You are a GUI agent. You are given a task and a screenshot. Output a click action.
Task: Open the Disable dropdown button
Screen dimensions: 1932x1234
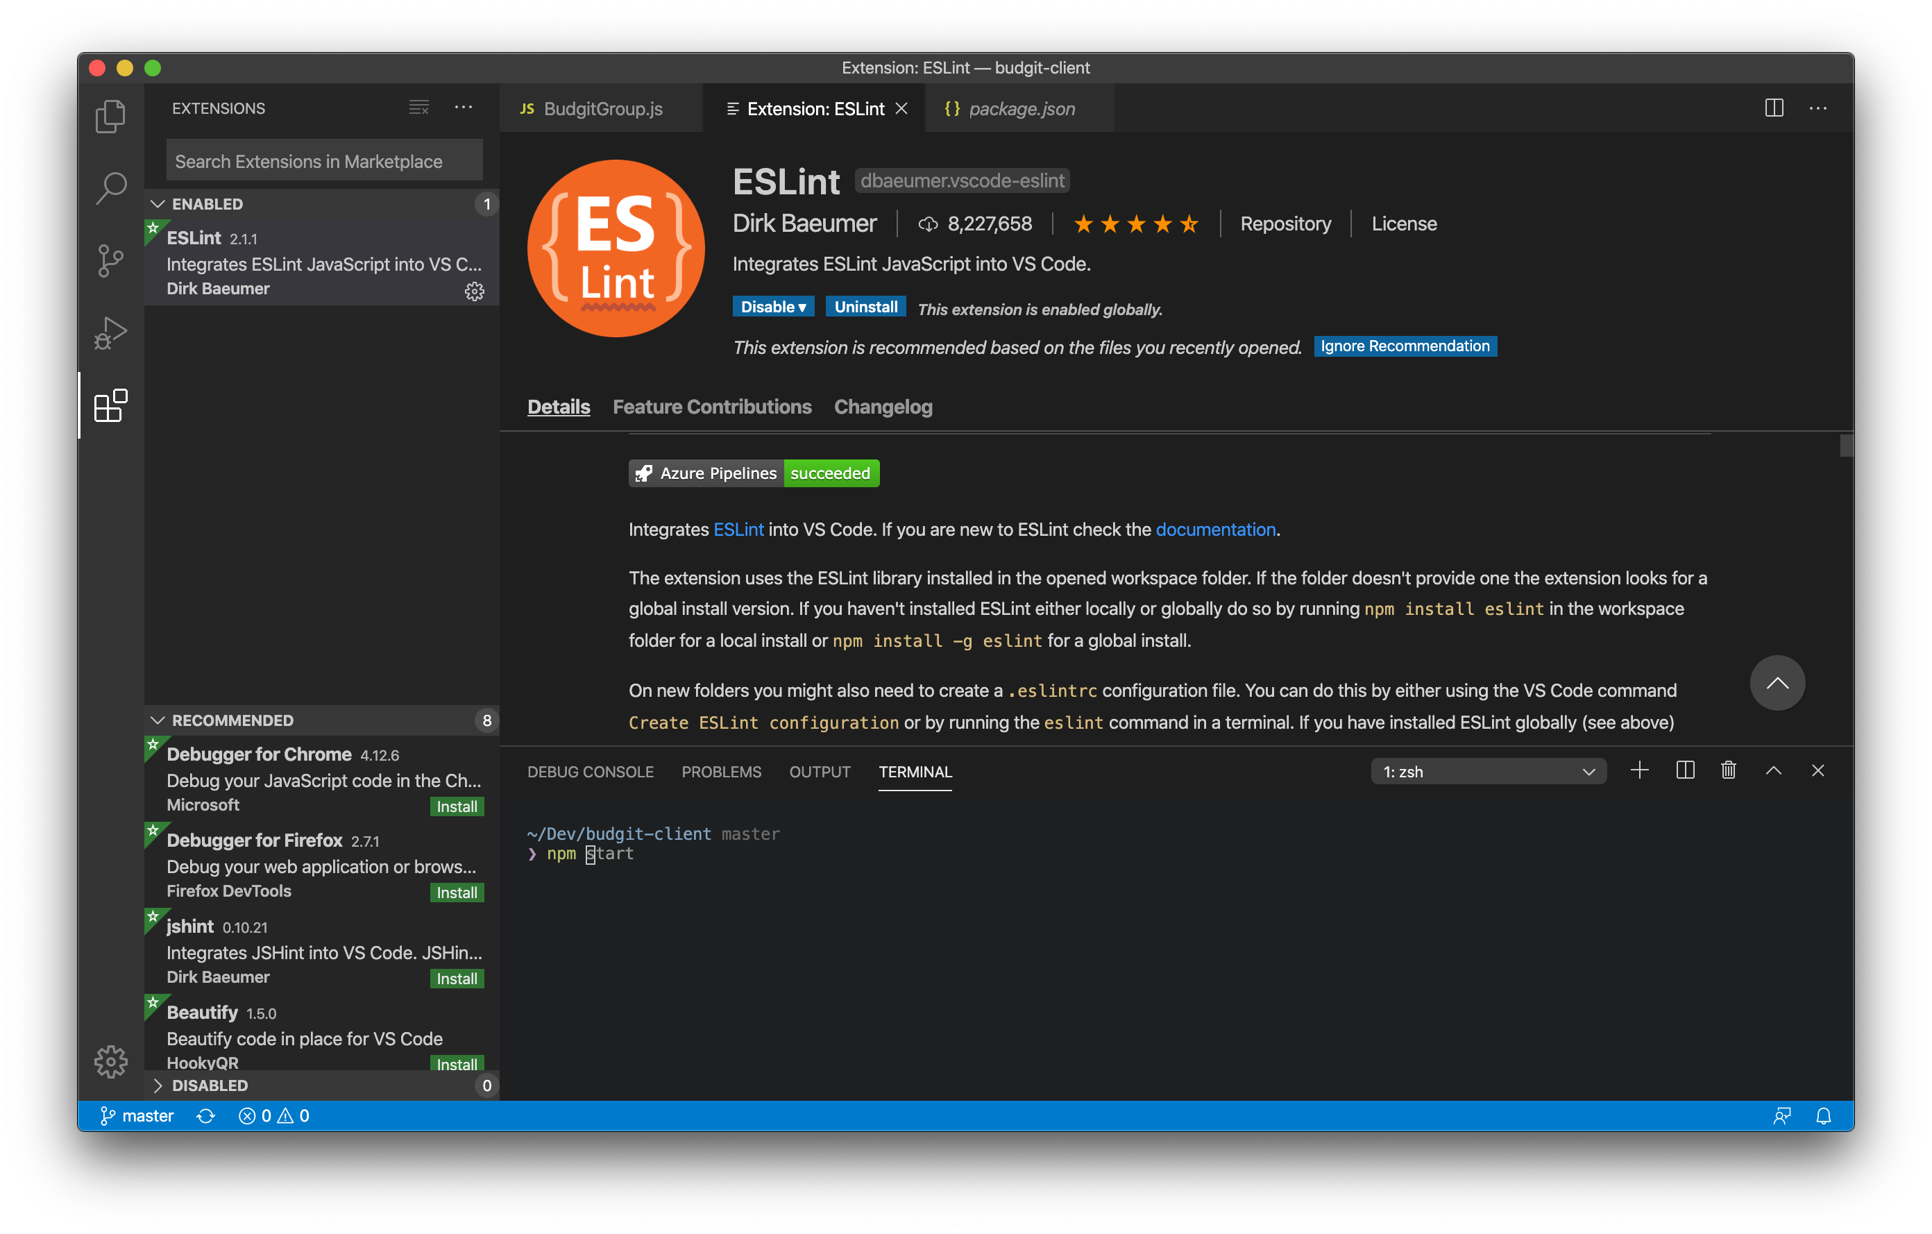772,307
